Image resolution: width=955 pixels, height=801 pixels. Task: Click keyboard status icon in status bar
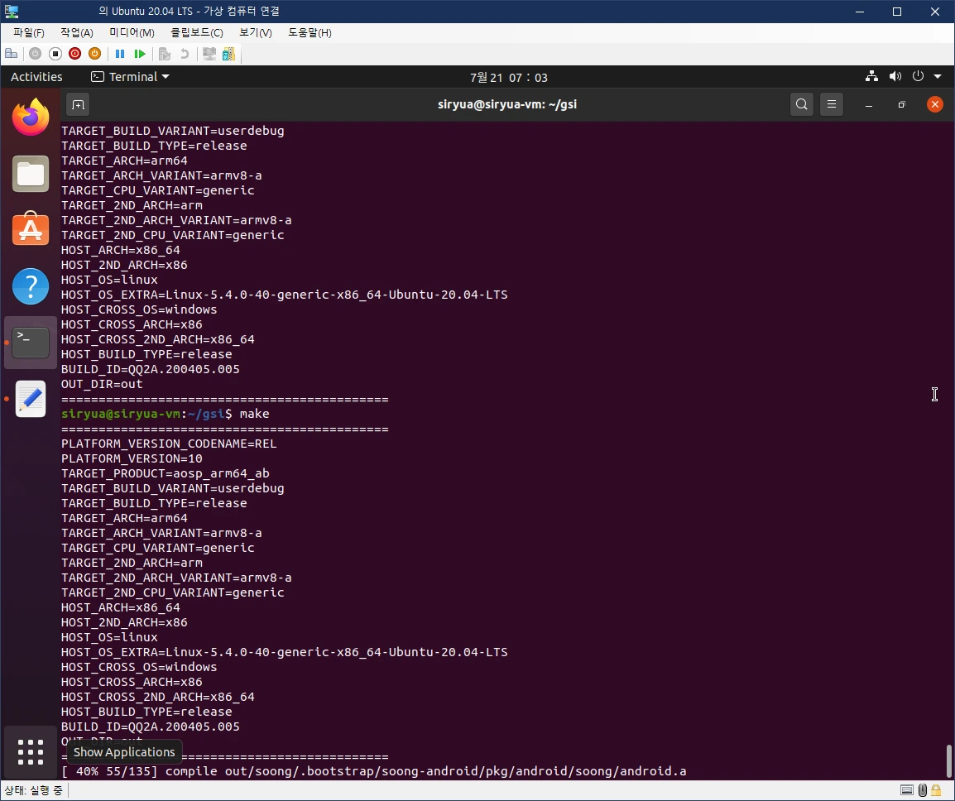[907, 790]
